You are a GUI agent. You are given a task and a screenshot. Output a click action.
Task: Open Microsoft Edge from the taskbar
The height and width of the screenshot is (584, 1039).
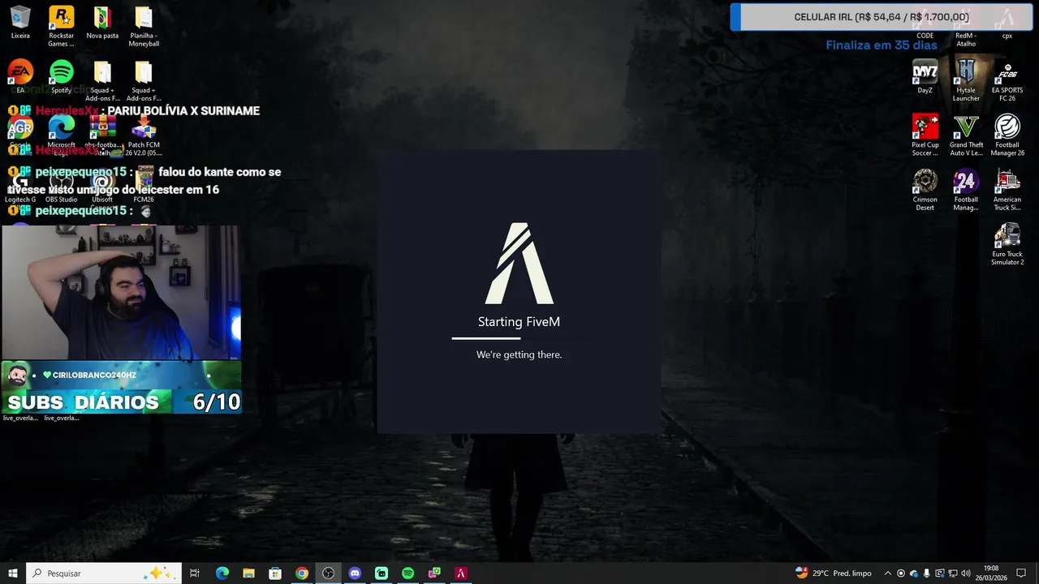click(222, 573)
